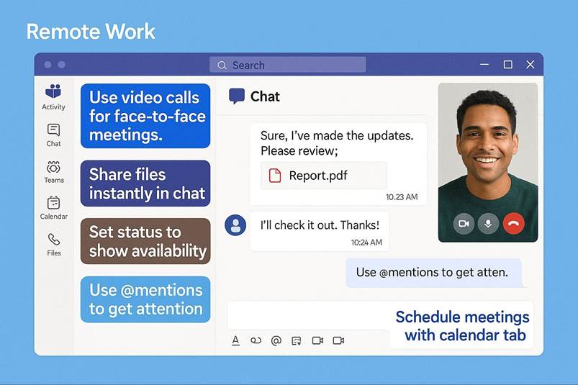The width and height of the screenshot is (578, 385).
Task: Click the text format icon below message box
Action: point(235,340)
